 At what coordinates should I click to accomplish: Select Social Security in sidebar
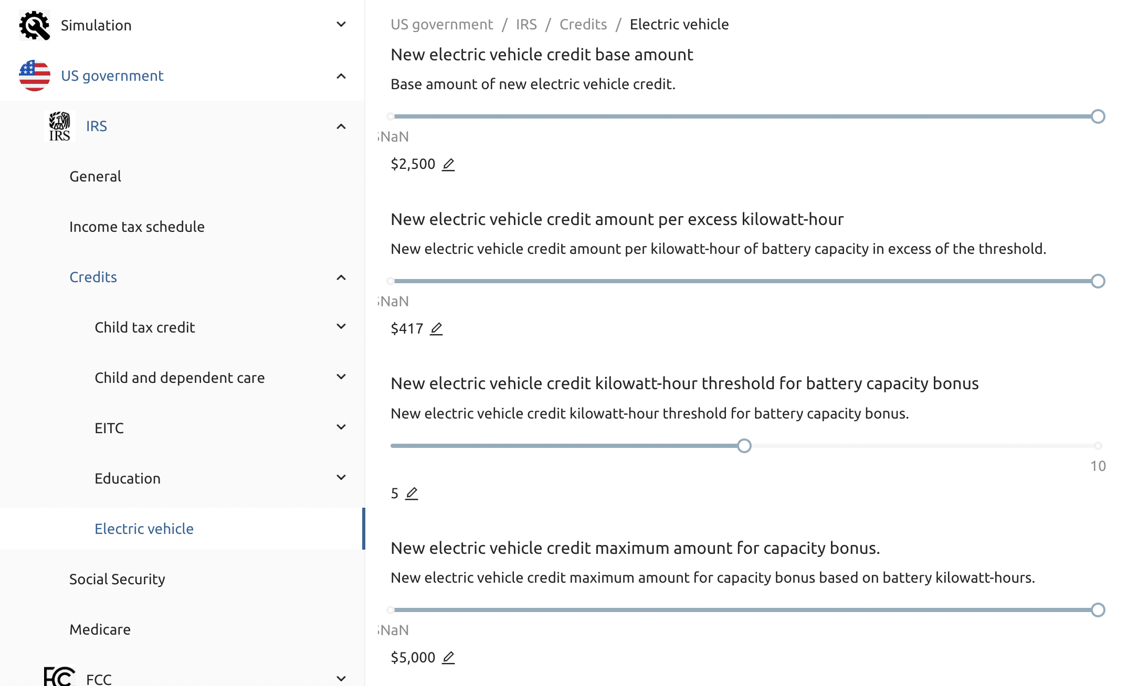point(117,579)
